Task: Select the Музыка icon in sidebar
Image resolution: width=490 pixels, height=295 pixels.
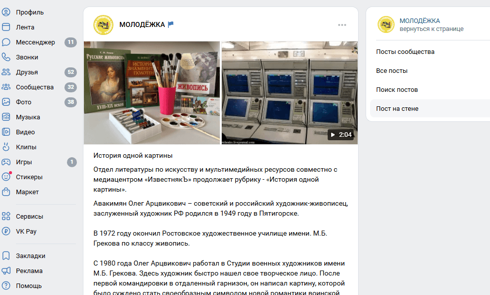Action: tap(6, 117)
